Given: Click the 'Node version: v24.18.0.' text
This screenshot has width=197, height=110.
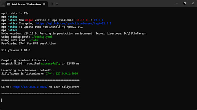Looking at the screenshot, I should pos(20,33).
